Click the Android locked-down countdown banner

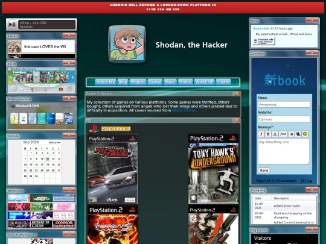point(163,7)
